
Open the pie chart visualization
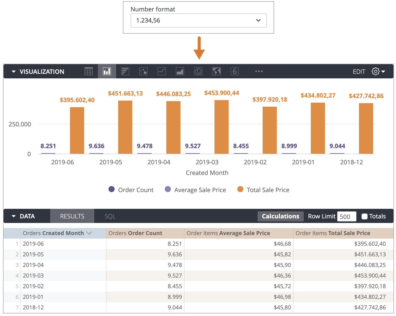[x=198, y=71]
